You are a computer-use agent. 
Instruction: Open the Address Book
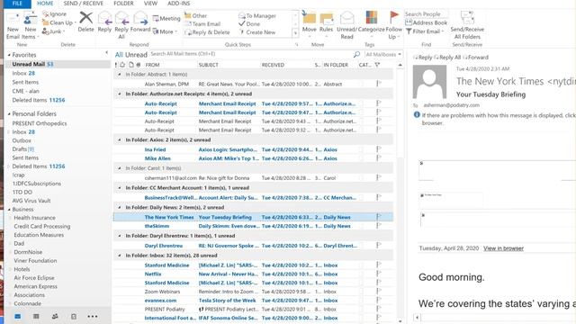pos(426,22)
